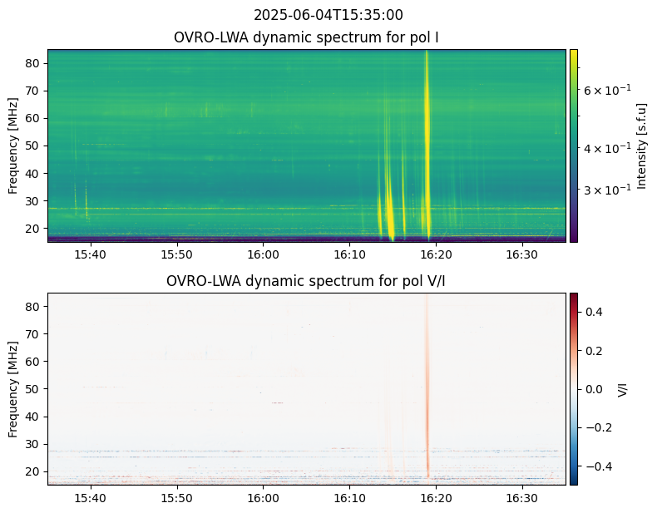Click the −0.4 tick on the V/I colorbar
The image size is (657, 513).
tap(598, 466)
